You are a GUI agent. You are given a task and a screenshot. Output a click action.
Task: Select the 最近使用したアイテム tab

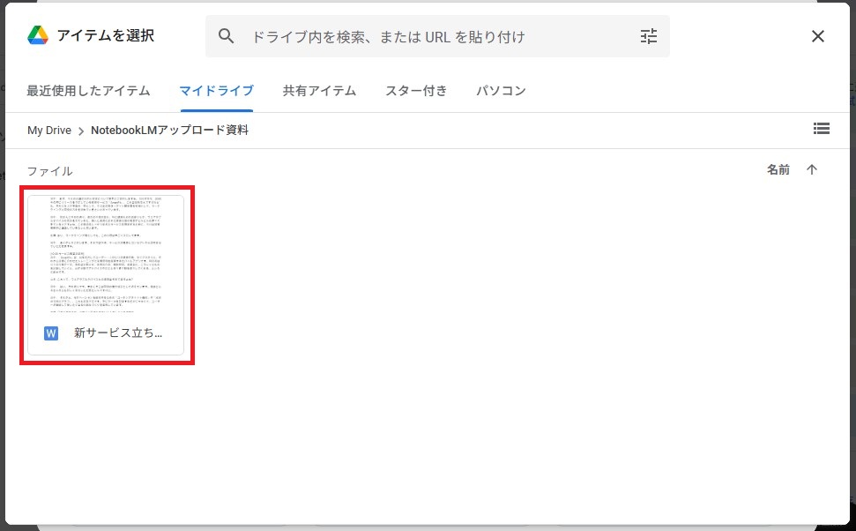88,90
